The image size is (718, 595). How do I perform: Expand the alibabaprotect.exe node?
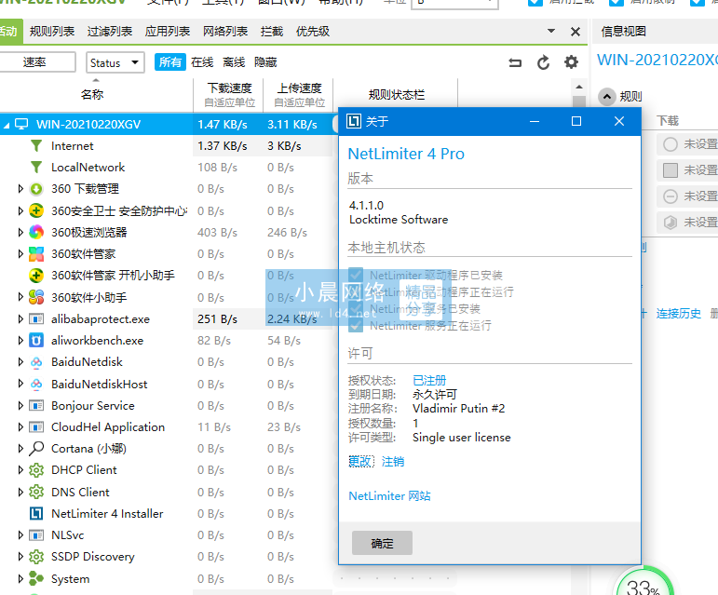[20, 319]
